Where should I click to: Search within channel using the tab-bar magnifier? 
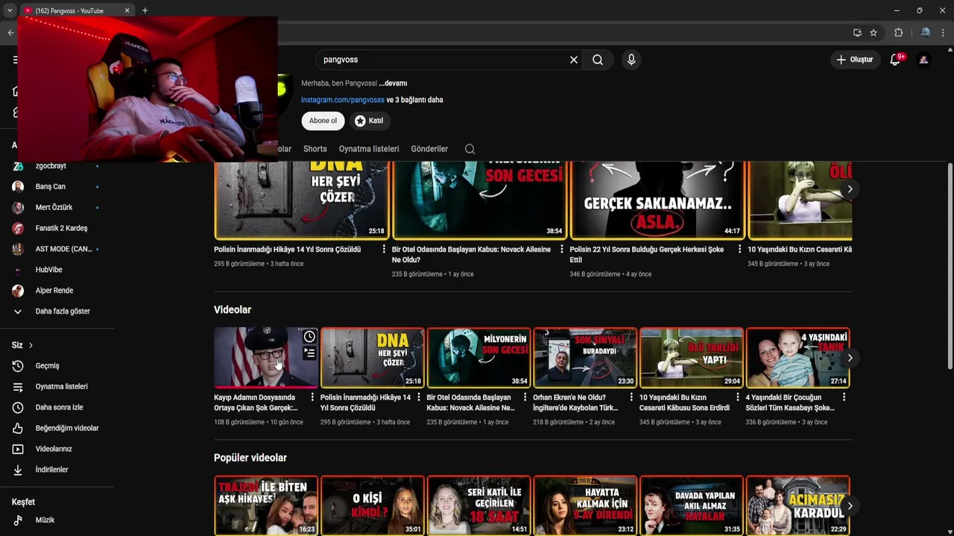470,149
